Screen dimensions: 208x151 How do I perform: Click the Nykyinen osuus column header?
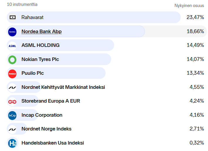pos(189,6)
